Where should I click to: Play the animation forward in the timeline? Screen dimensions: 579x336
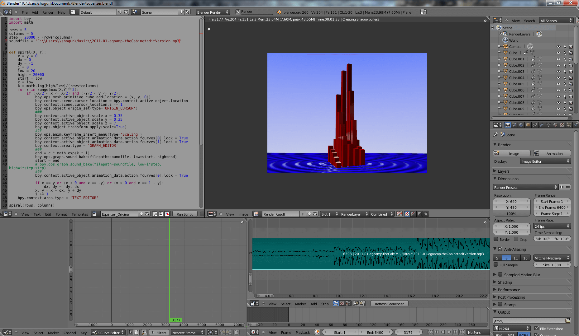tap(449, 332)
